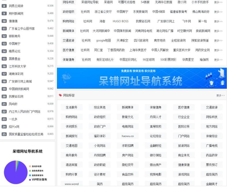Click the pie chart graphic

pyautogui.click(x=16, y=172)
